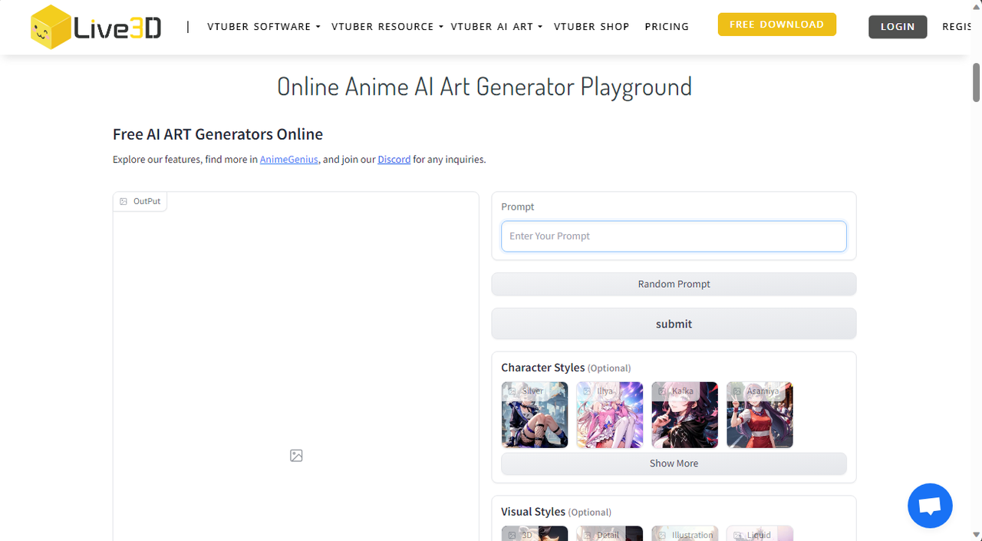This screenshot has height=541, width=982.
Task: Click the submit button
Action: pyautogui.click(x=674, y=324)
